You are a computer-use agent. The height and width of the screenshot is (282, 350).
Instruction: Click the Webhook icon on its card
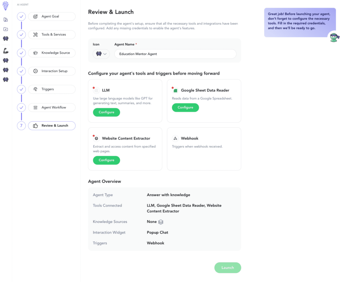pyautogui.click(x=175, y=138)
